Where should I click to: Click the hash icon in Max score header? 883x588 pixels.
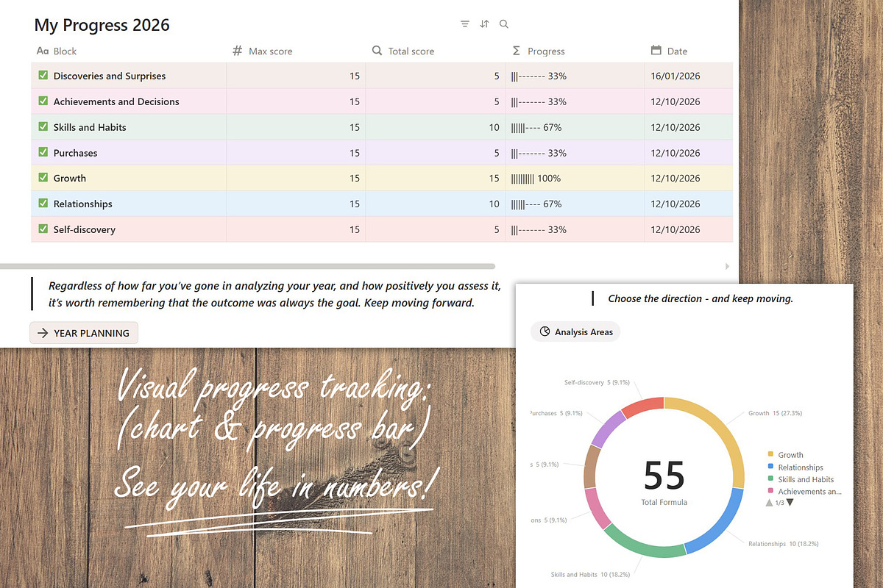237,51
